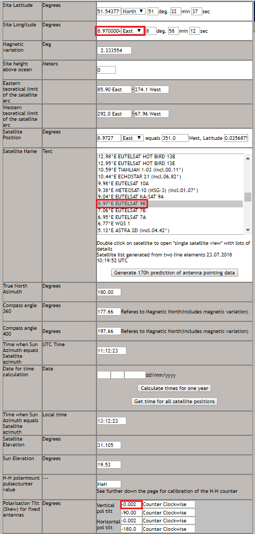The height and width of the screenshot is (534, 255).
Task: Click Get time for all satellite positions
Action: (x=174, y=401)
